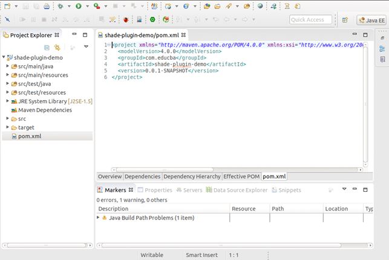389x260 pixels.
Task: Open the Run configurations dropdown arrow
Action: point(87,6)
